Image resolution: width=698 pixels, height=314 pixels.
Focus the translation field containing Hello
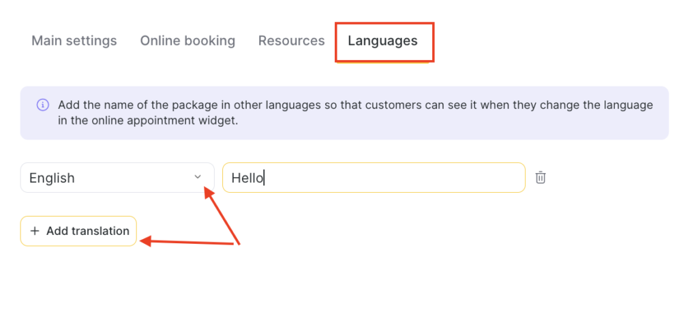[374, 178]
